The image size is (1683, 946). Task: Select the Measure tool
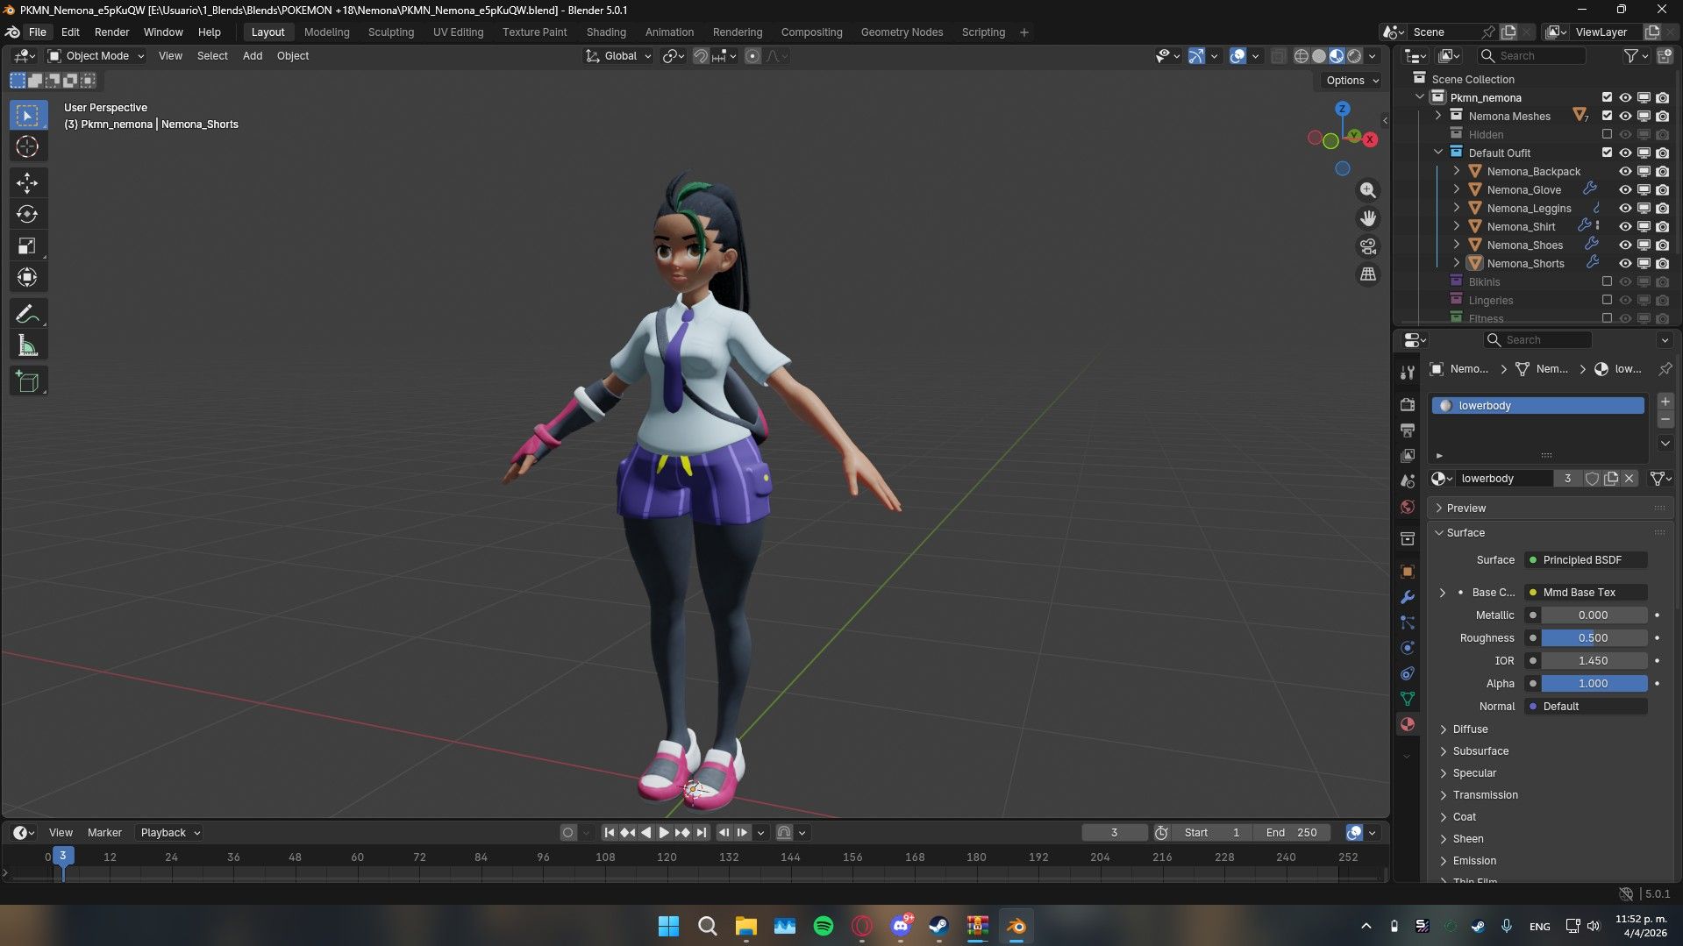point(27,345)
